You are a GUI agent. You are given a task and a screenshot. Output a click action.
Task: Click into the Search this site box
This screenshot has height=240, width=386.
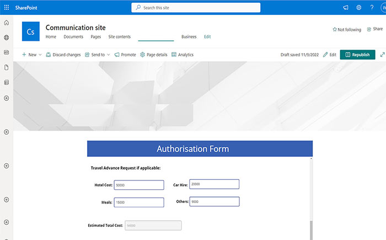click(196, 8)
